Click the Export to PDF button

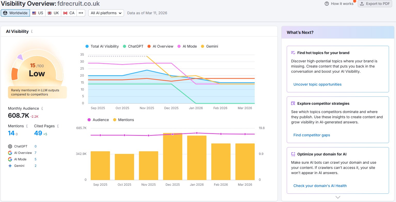[x=375, y=4]
